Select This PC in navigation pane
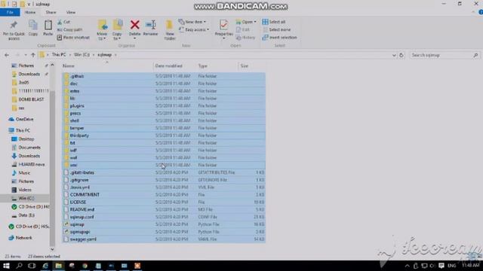483x271 pixels. coord(20,130)
